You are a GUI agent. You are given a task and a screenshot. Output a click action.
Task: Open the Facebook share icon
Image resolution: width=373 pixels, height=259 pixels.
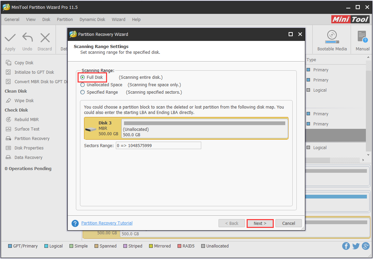346,246
